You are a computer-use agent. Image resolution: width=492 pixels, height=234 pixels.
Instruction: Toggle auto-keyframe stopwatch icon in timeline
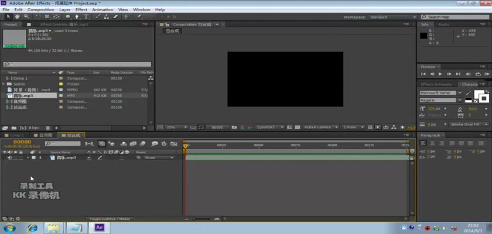pos(164,144)
